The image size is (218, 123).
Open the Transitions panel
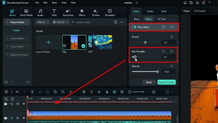click(x=68, y=13)
